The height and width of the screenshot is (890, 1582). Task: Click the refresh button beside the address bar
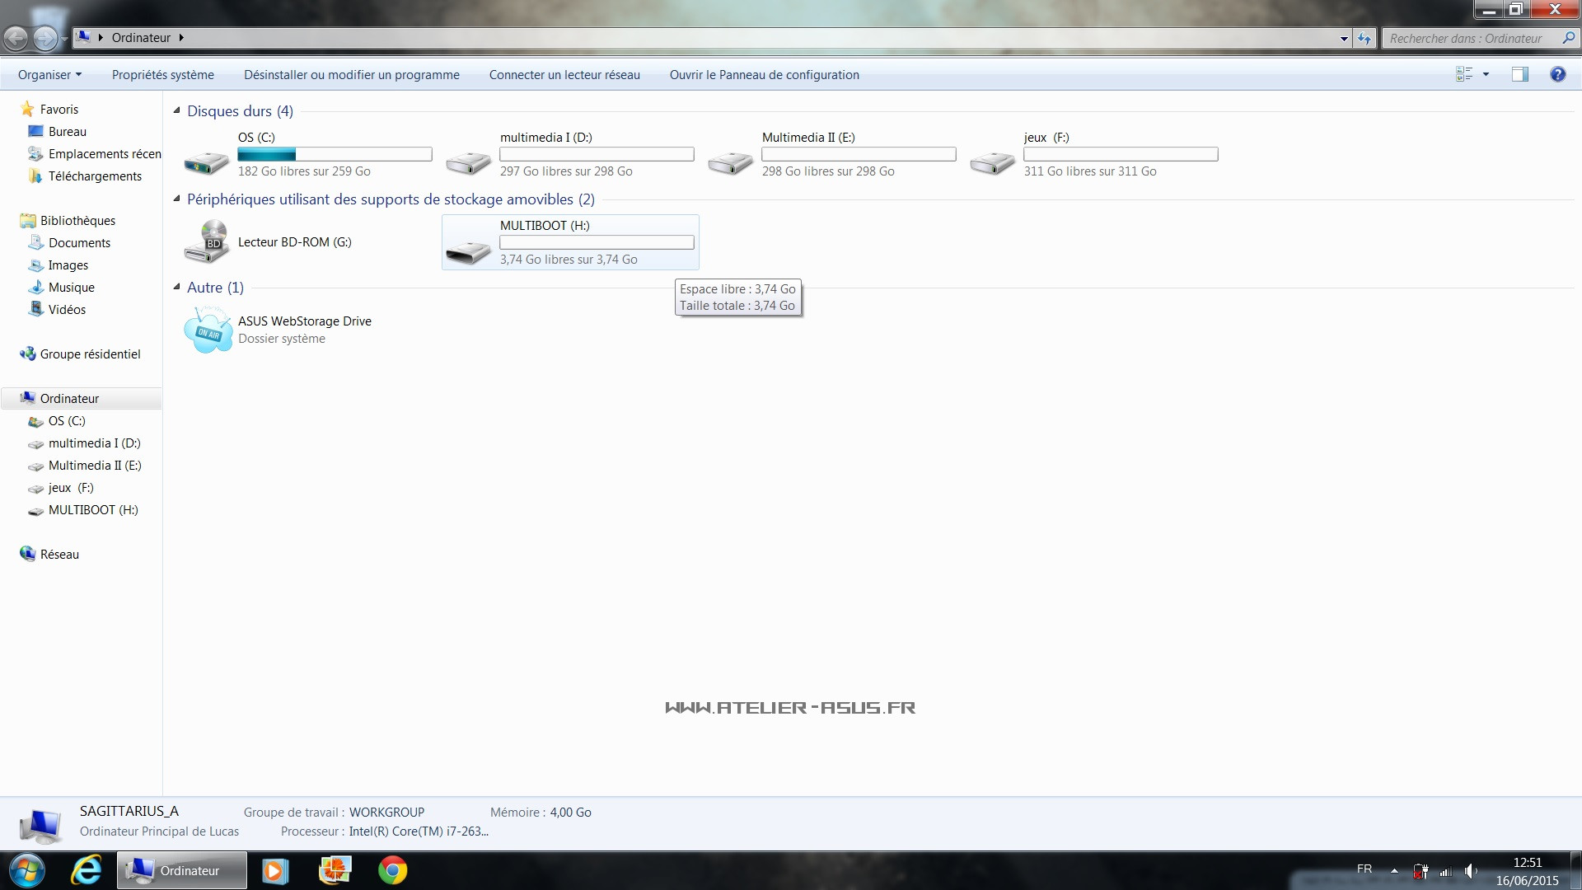(x=1364, y=39)
